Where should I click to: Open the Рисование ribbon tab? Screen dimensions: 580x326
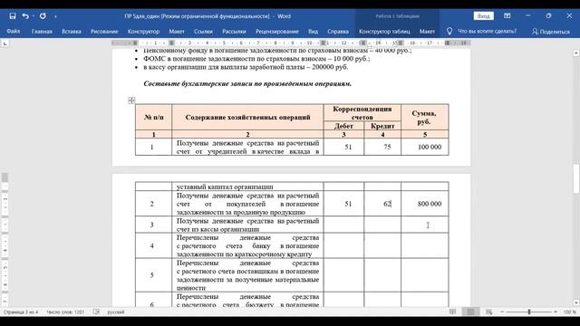pyautogui.click(x=104, y=32)
